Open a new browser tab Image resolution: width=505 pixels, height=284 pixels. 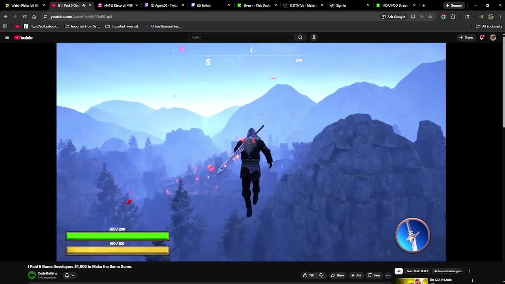point(424,6)
